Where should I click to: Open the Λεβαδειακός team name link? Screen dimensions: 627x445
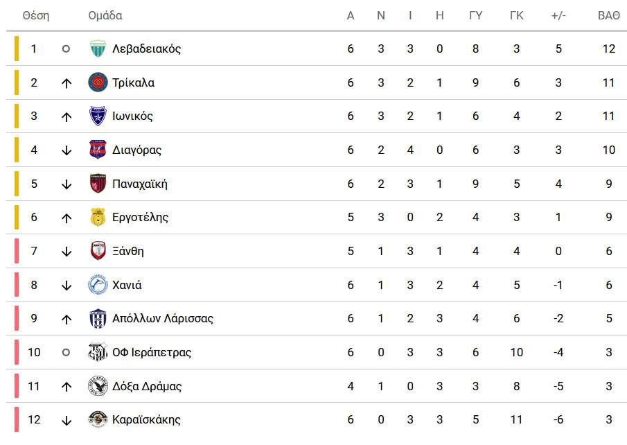[146, 49]
